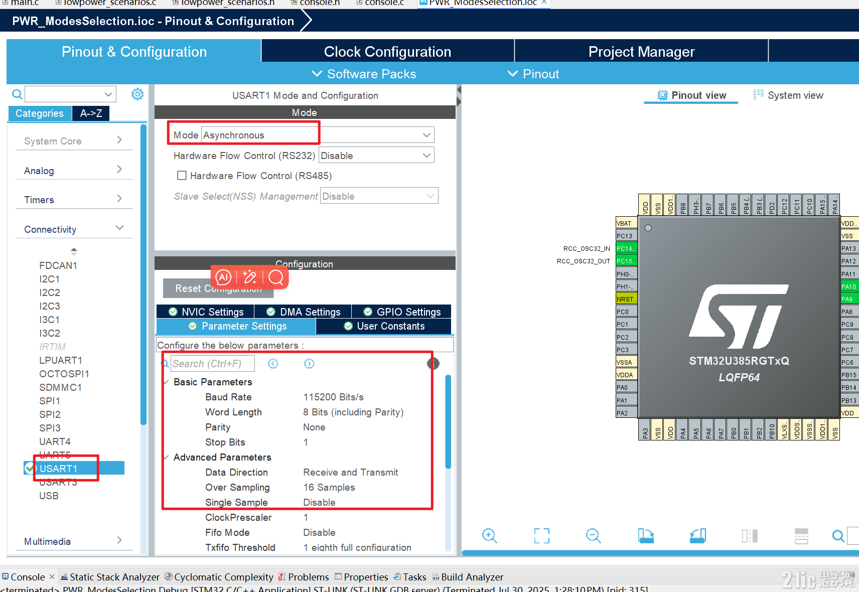Expand the Multimedia category
Viewport: 859px width, 592px height.
pyautogui.click(x=73, y=541)
